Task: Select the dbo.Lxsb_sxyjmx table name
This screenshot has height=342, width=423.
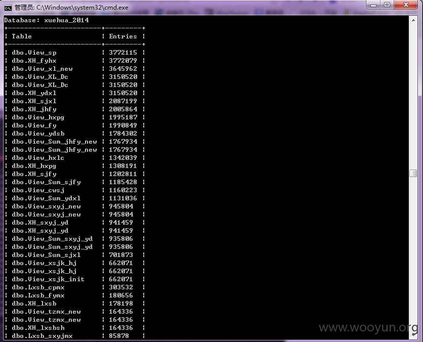Action: (x=42, y=336)
